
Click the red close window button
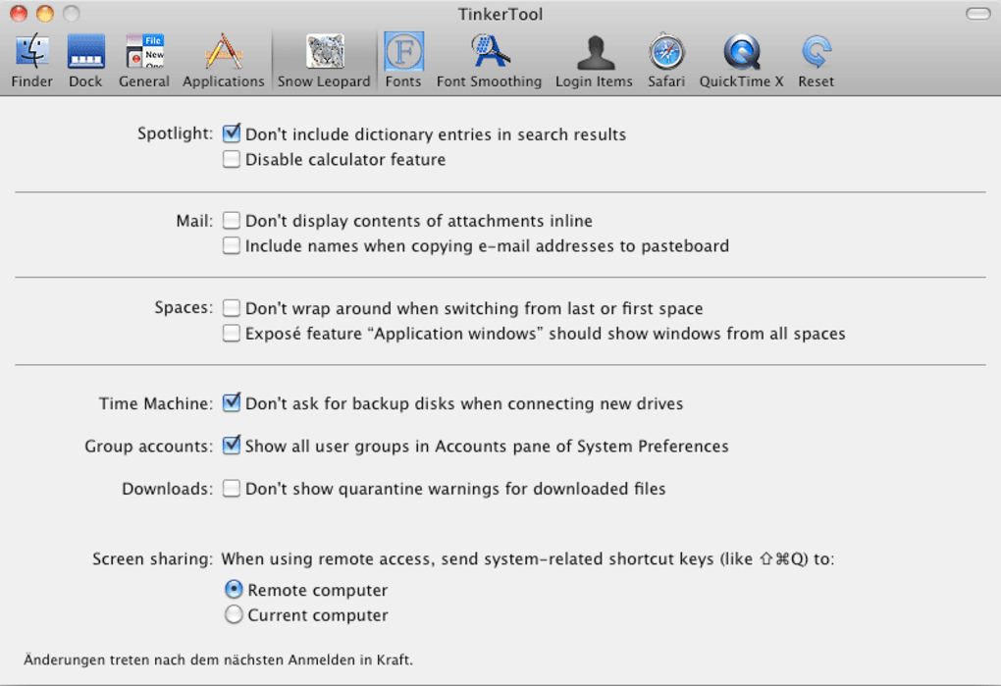coord(19,14)
